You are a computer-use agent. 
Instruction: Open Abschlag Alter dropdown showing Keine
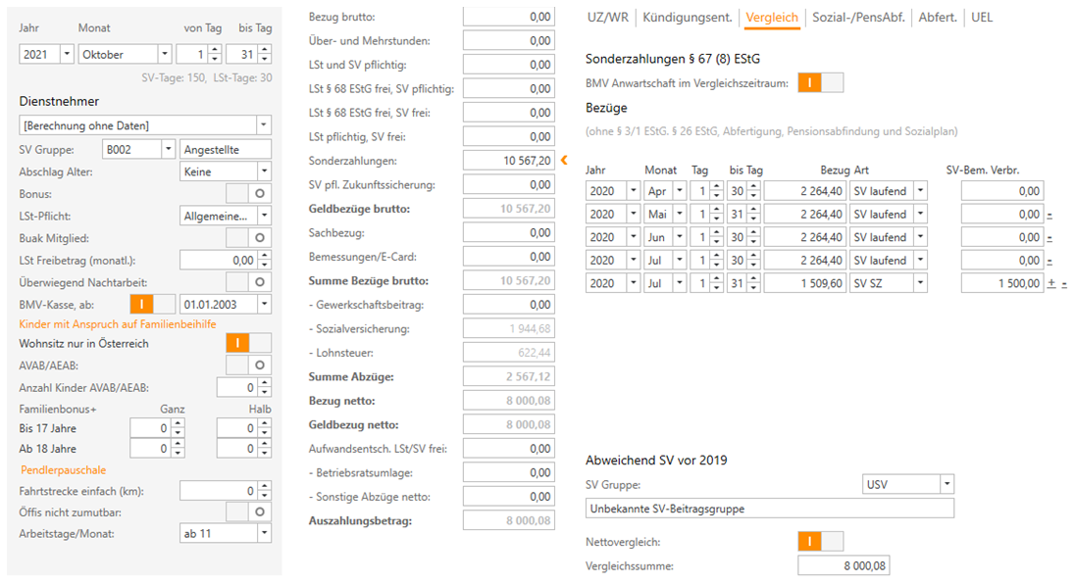pyautogui.click(x=264, y=171)
